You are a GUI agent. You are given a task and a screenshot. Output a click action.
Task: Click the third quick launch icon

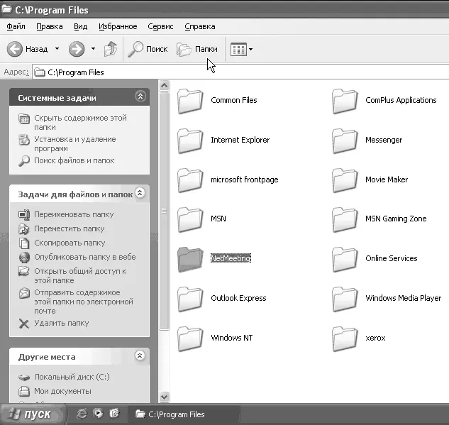point(114,413)
